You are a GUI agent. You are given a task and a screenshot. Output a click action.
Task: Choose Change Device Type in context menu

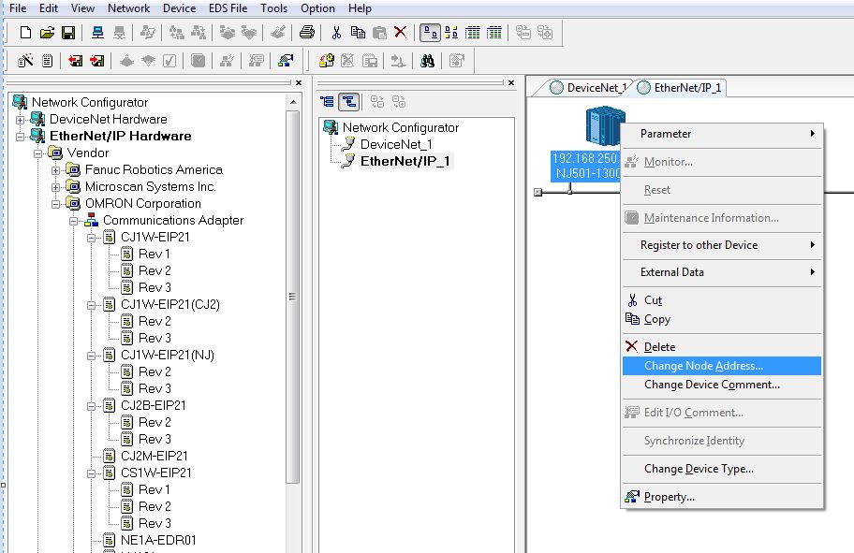(x=722, y=469)
